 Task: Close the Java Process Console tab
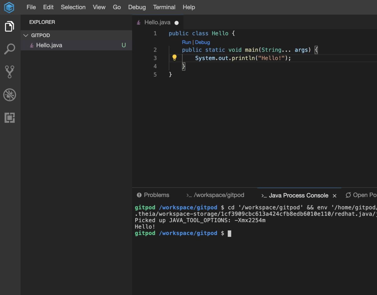coord(335,196)
